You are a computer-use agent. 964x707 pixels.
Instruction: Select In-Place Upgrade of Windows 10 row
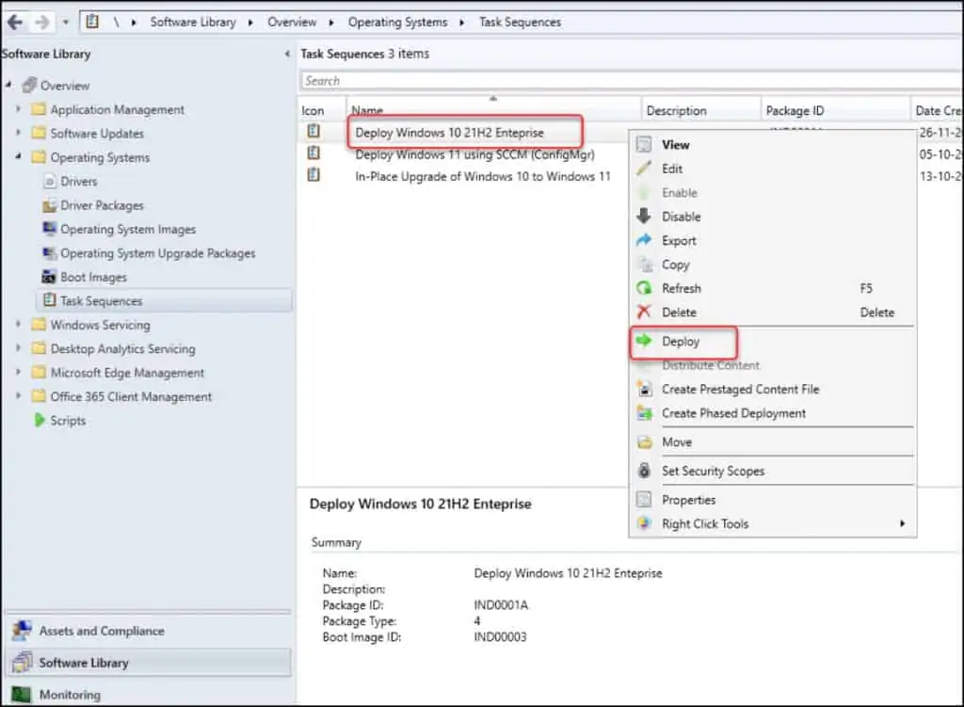483,176
